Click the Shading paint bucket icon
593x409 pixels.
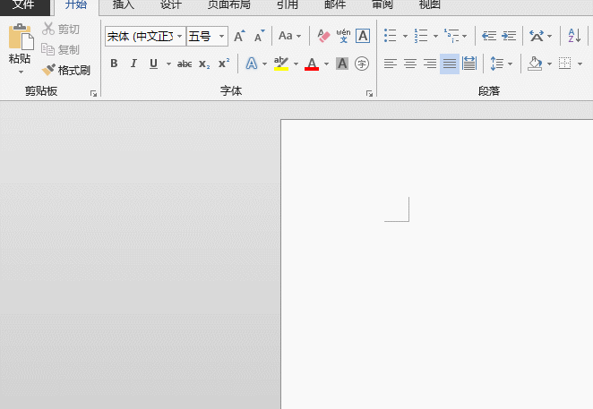(x=535, y=64)
